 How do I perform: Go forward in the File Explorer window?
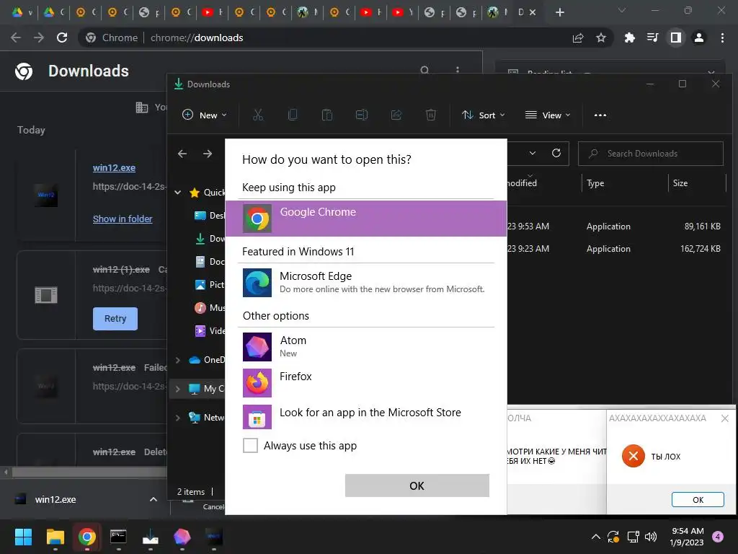point(208,154)
